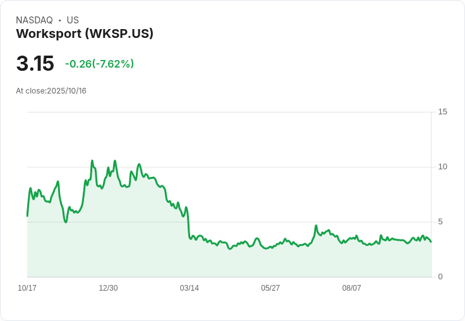Click the 0 y-axis price label
The height and width of the screenshot is (321, 465).
point(440,277)
